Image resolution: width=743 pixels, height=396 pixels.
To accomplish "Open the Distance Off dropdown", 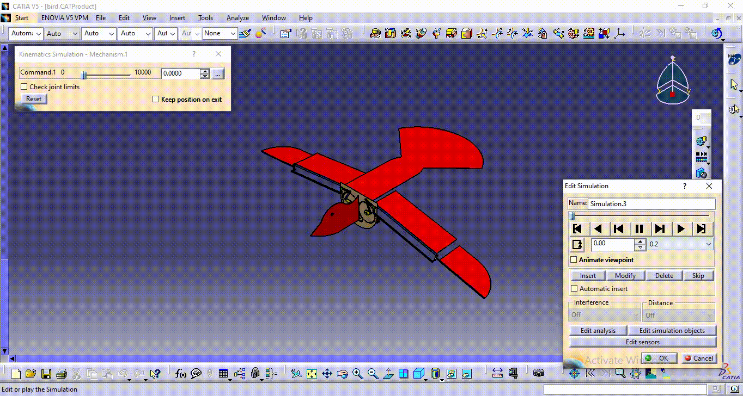I will pos(679,315).
